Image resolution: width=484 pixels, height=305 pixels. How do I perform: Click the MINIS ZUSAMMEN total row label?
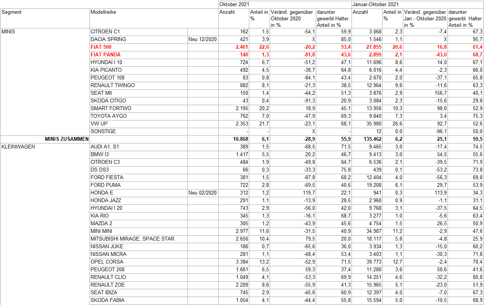coord(67,139)
